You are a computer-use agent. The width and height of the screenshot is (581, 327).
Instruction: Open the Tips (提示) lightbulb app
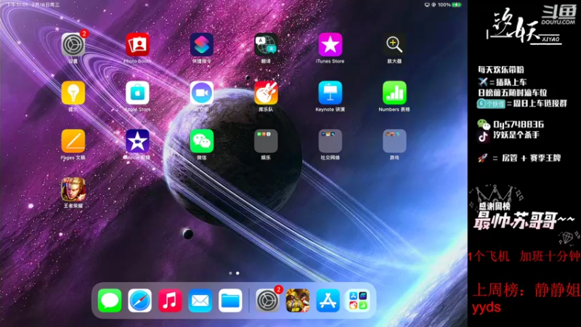[73, 93]
